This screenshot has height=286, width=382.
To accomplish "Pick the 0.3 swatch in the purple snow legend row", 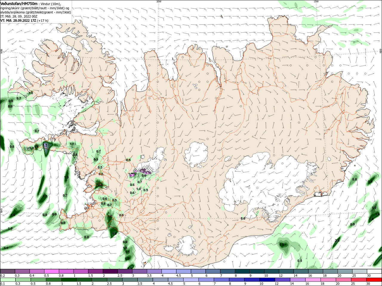I will pos(22,271).
